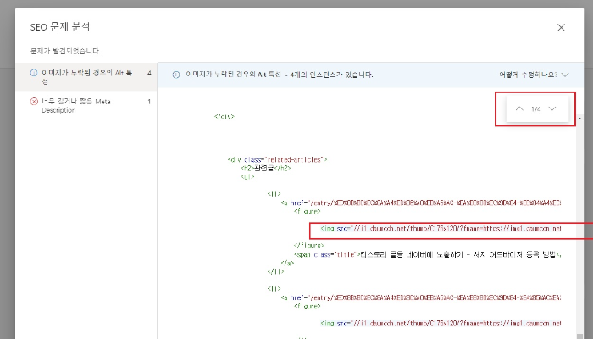Click the second a href entry line
The width and height of the screenshot is (593, 339).
point(421,297)
